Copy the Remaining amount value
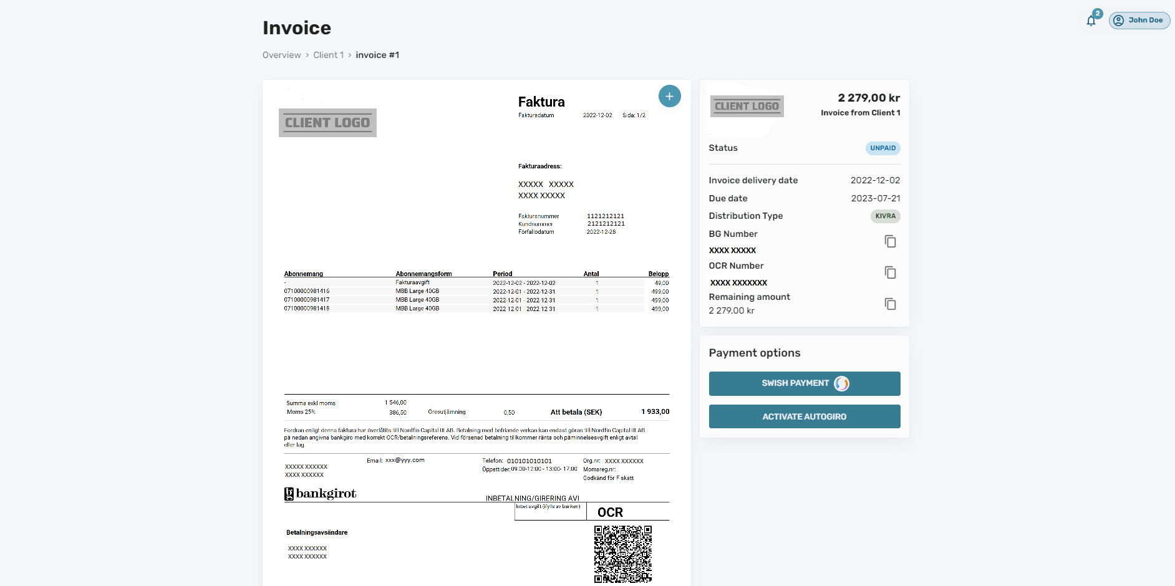This screenshot has width=1175, height=586. coord(891,304)
